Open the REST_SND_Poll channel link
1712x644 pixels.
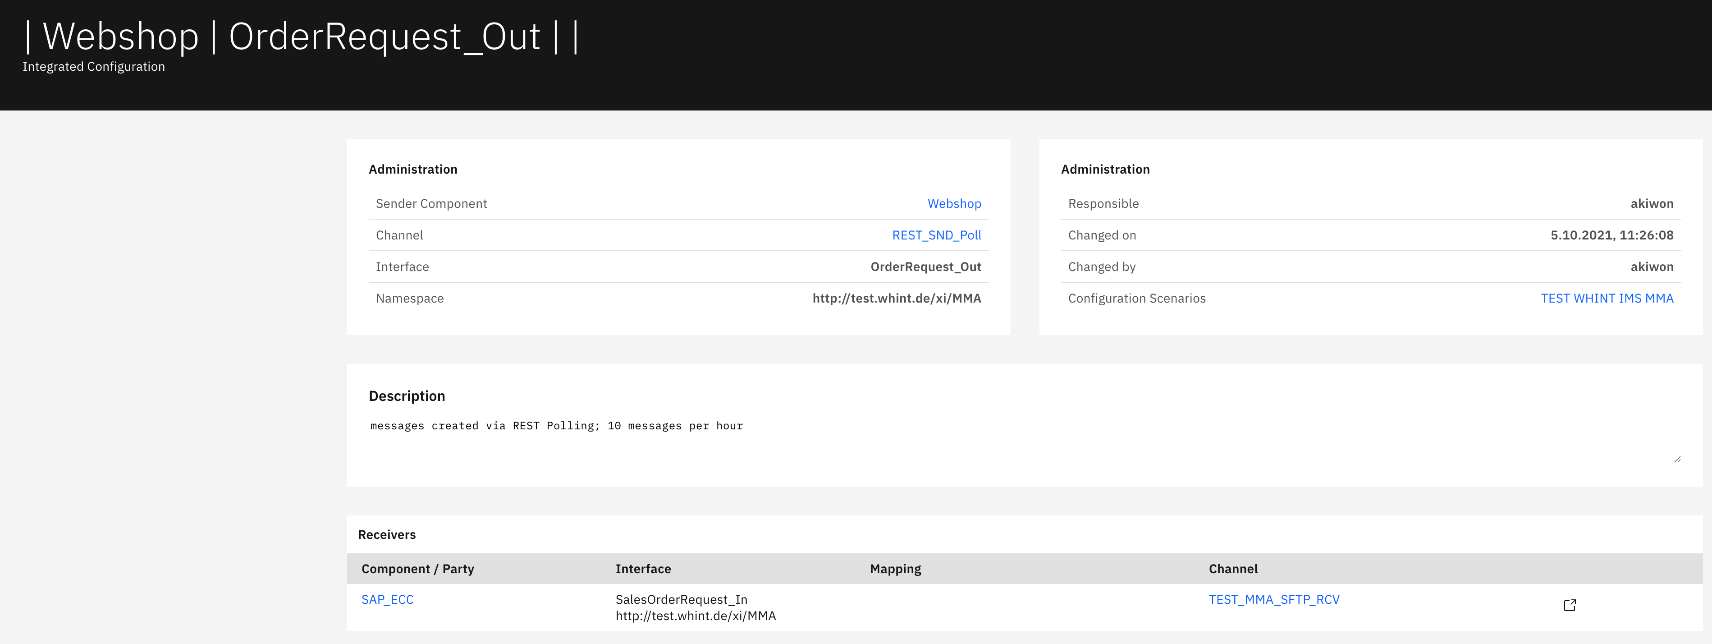[936, 235]
